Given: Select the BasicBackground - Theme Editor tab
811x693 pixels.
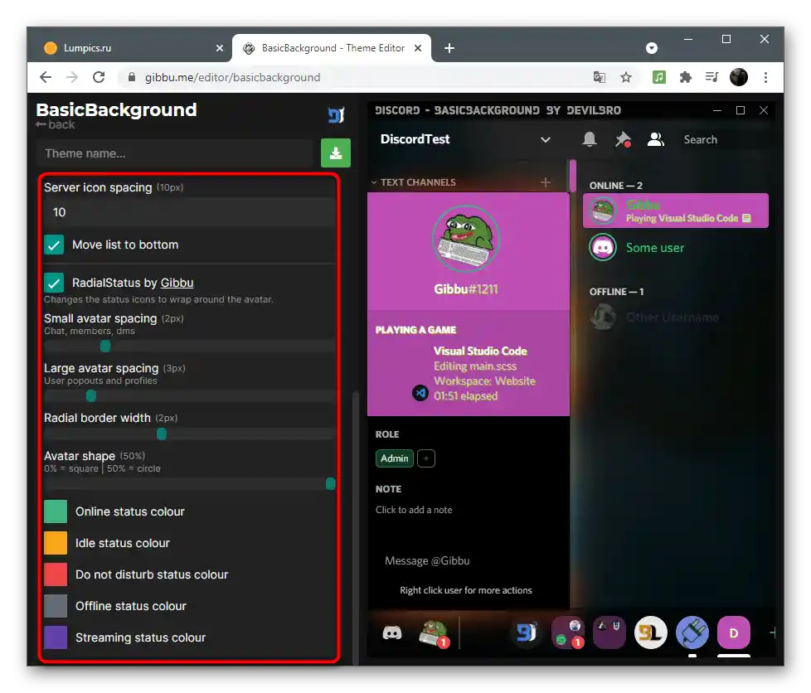Looking at the screenshot, I should (x=332, y=48).
